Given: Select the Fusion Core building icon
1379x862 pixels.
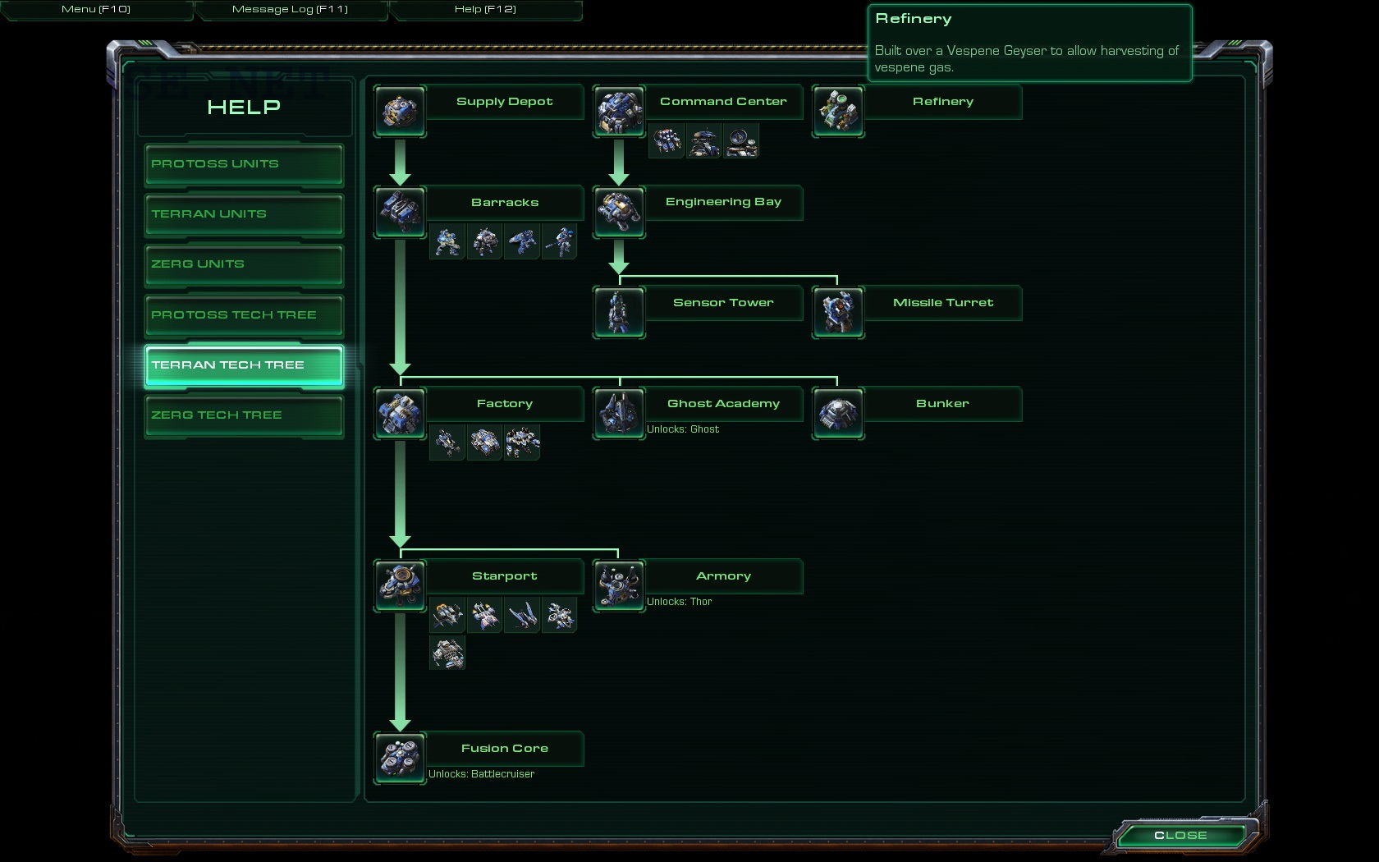Looking at the screenshot, I should [400, 758].
